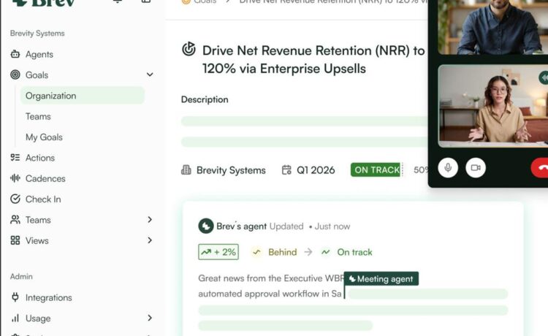Open My Goals in sidebar
This screenshot has width=548, height=336.
(44, 137)
